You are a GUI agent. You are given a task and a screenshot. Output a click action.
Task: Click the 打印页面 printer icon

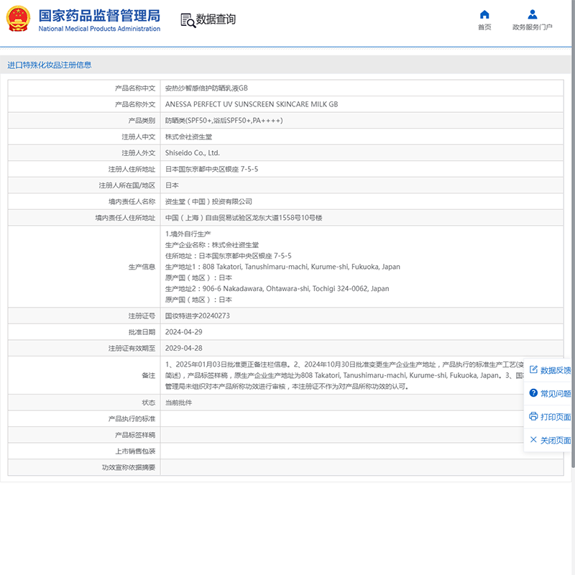click(533, 416)
